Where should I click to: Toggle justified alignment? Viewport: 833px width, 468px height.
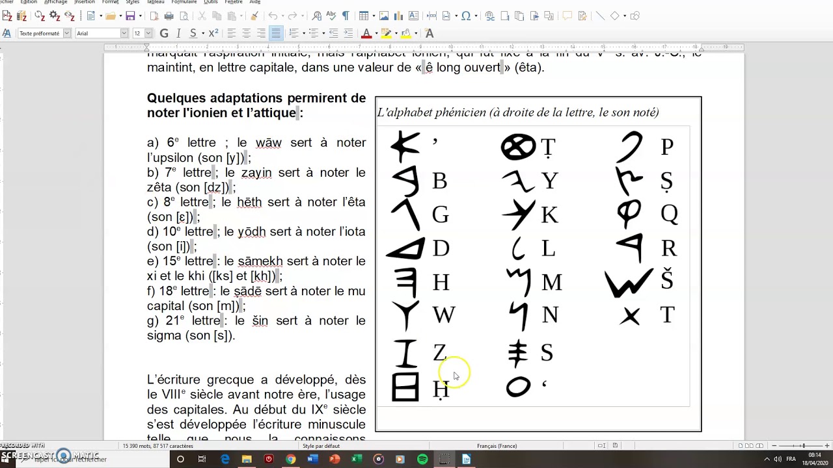click(276, 33)
